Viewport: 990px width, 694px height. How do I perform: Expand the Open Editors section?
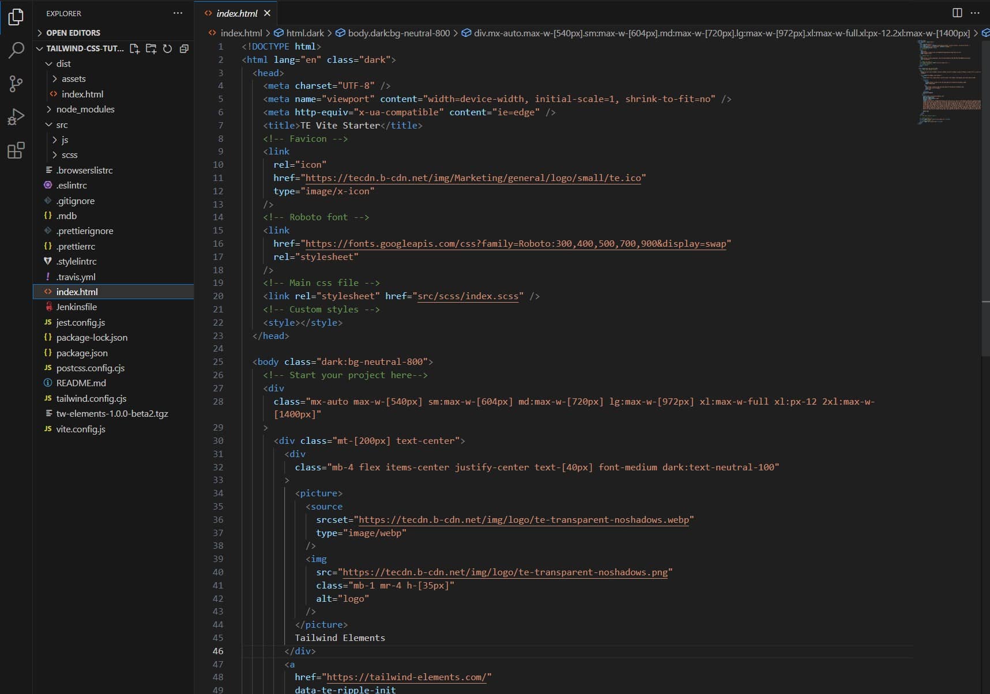tap(113, 33)
